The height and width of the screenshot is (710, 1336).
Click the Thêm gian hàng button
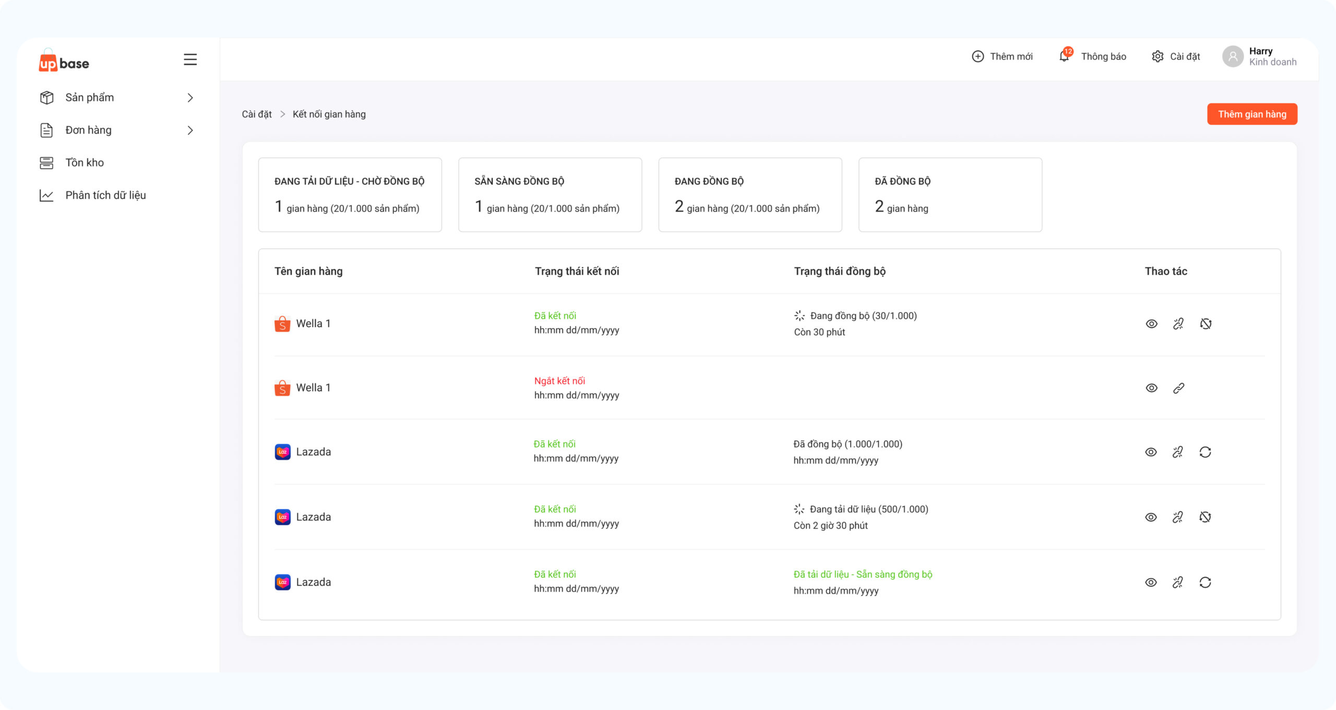pos(1251,114)
